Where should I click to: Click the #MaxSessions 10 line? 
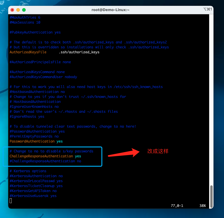coord(25,22)
